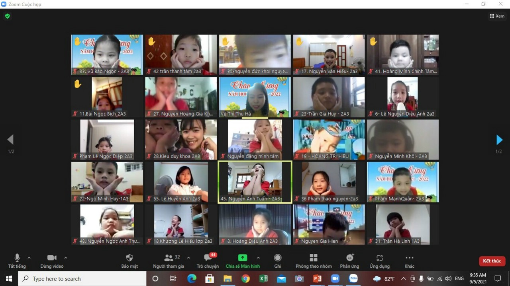Mute microphone with Tắt tiếng
The width and height of the screenshot is (510, 286).
click(x=17, y=261)
